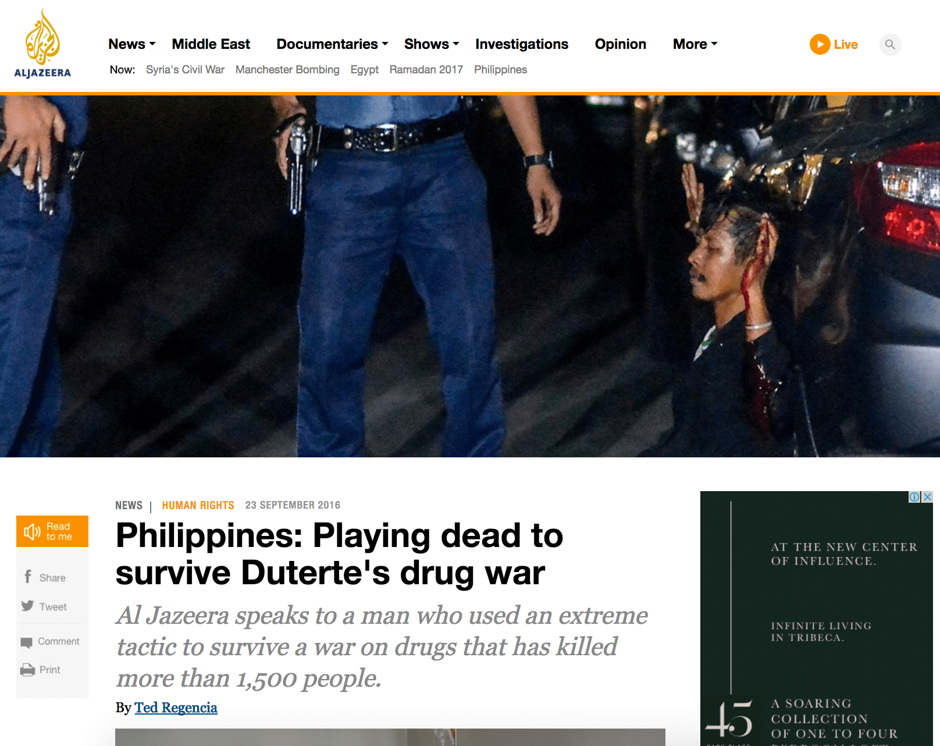Expand the Documentaries dropdown menu
This screenshot has height=746, width=940.
tap(333, 44)
